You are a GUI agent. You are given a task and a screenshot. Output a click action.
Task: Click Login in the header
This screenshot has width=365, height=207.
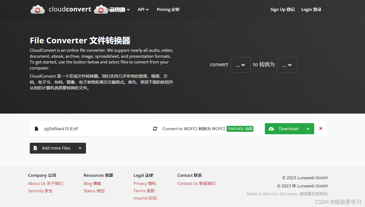pos(311,10)
